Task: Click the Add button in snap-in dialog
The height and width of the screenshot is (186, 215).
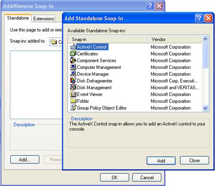Action: pos(161,161)
